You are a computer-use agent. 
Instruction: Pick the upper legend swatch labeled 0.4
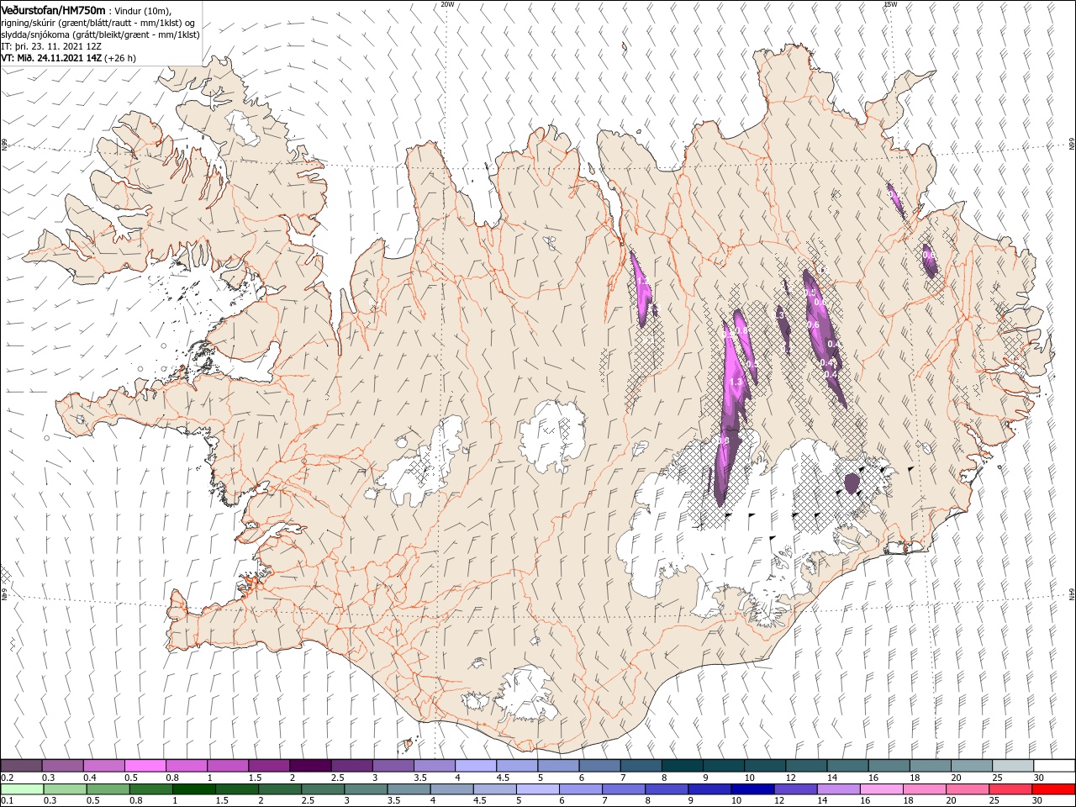(103, 765)
